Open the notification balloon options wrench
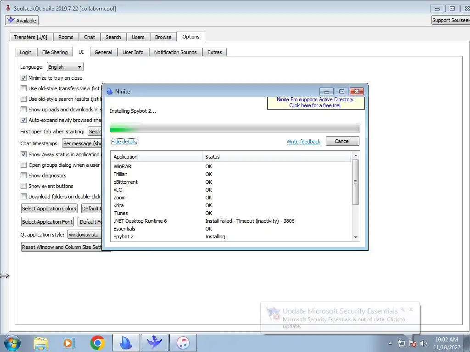The width and height of the screenshot is (470, 352). coord(403,309)
